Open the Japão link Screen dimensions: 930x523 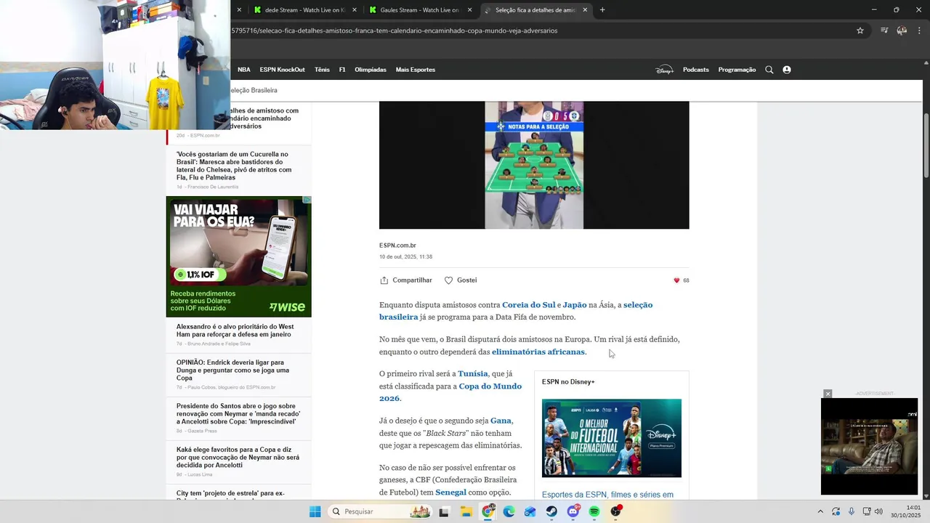[x=575, y=305]
